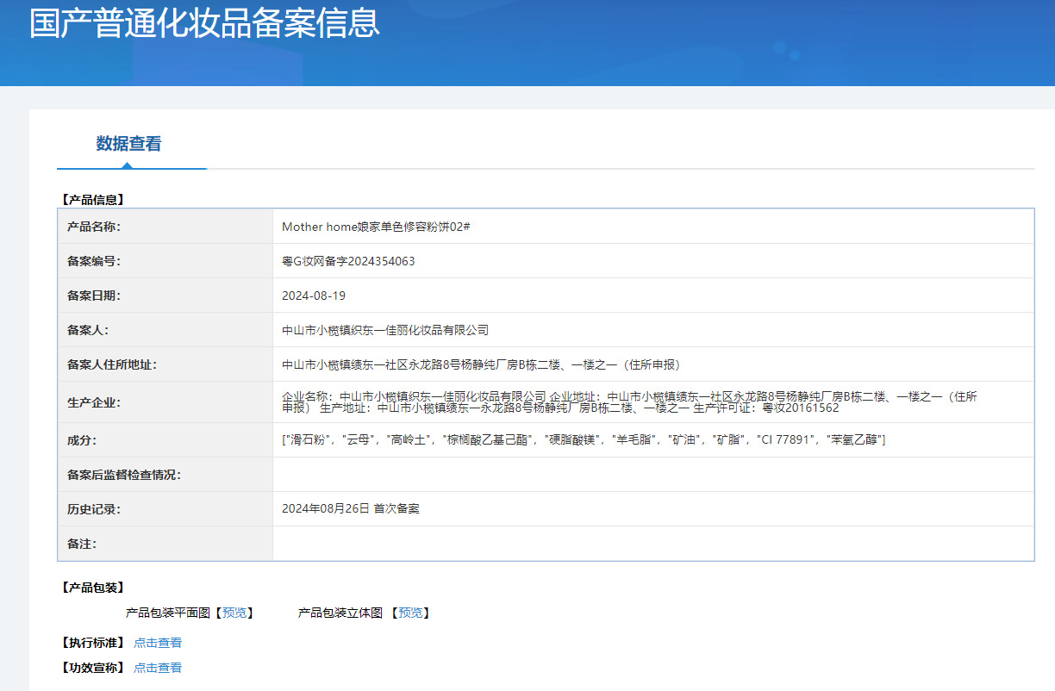This screenshot has height=691, width=1055.
Task: Open 预览 link for 产品包装立体图
Action: point(410,613)
